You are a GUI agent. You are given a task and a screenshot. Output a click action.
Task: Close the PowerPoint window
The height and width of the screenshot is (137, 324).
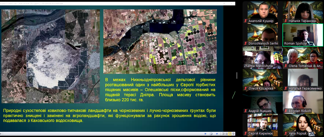point(231,3)
